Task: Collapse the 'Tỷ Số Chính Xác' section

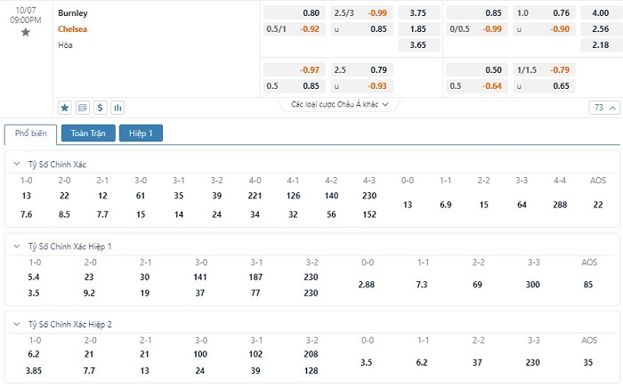Action: click(17, 164)
